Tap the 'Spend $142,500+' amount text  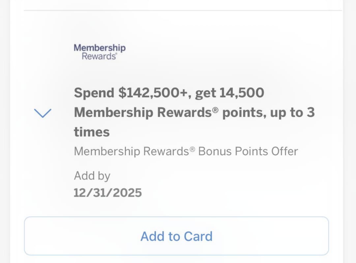131,93
